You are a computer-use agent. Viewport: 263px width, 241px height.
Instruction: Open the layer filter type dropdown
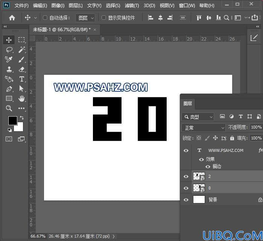pyautogui.click(x=198, y=117)
